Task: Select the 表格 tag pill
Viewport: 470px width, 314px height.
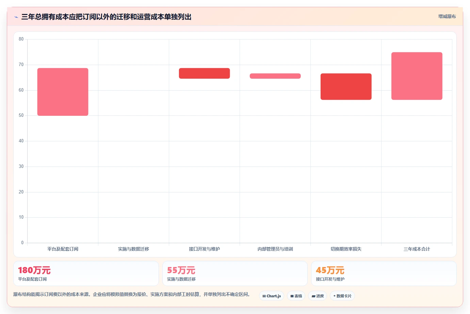Action: pos(296,296)
